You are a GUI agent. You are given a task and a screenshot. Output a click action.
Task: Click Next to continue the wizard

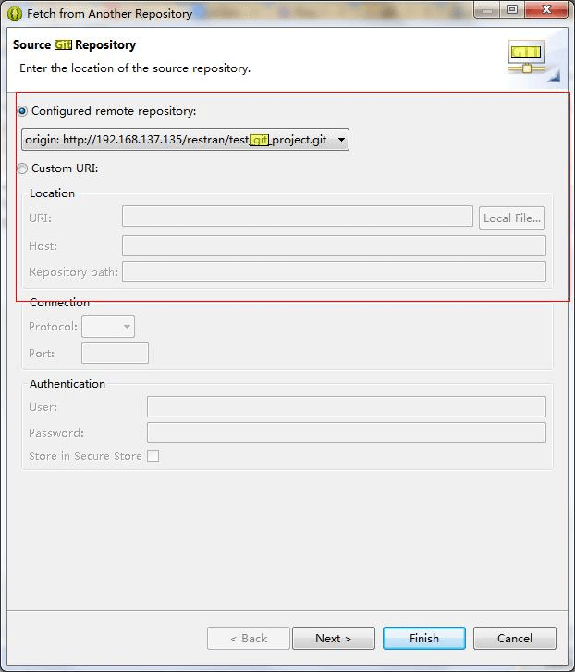pyautogui.click(x=333, y=638)
